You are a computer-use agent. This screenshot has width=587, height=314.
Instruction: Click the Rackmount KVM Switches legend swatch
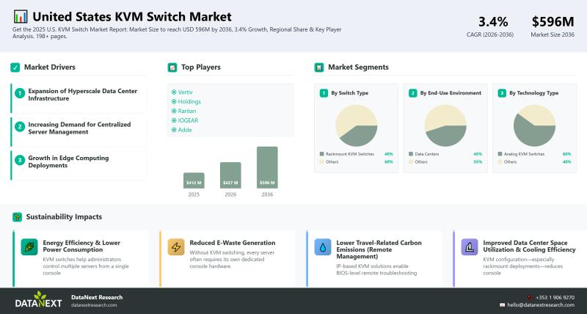point(321,154)
